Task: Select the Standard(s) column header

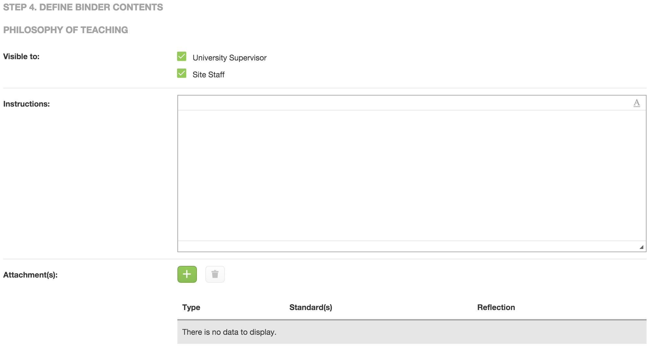Action: click(x=311, y=307)
